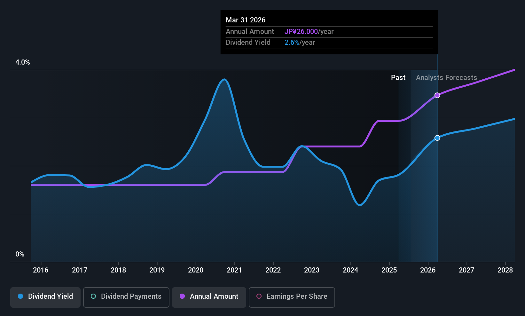Click the Past region label
Screen dimensions: 525x316
click(x=398, y=78)
